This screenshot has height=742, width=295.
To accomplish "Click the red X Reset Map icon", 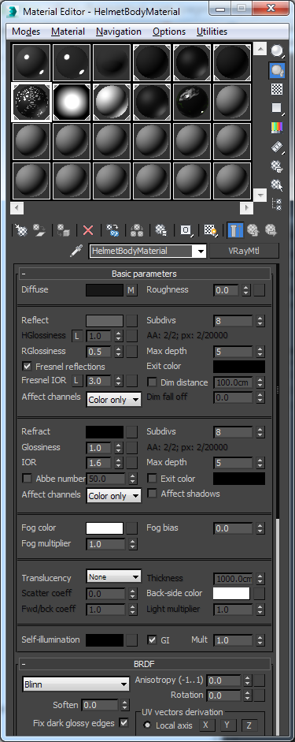I will [x=88, y=230].
